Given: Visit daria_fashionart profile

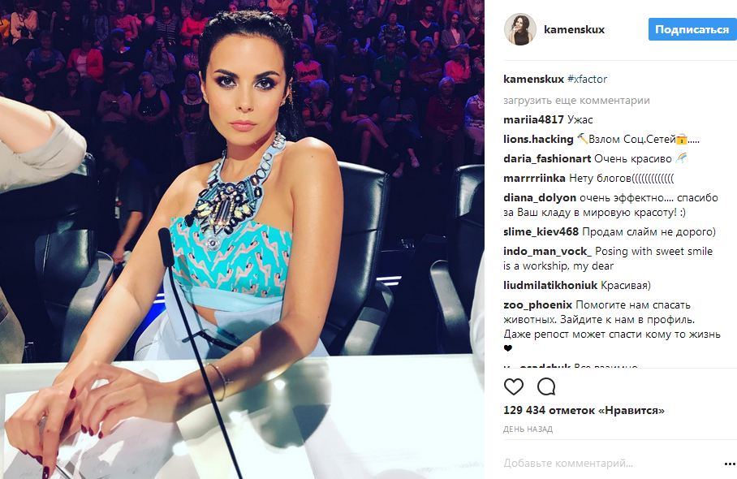Looking at the screenshot, I should click(x=547, y=158).
